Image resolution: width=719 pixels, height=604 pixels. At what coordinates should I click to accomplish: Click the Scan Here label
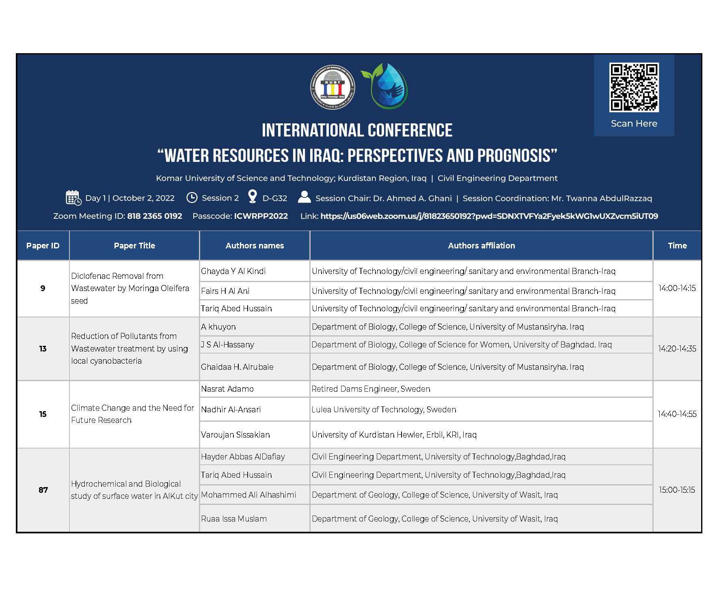click(634, 123)
